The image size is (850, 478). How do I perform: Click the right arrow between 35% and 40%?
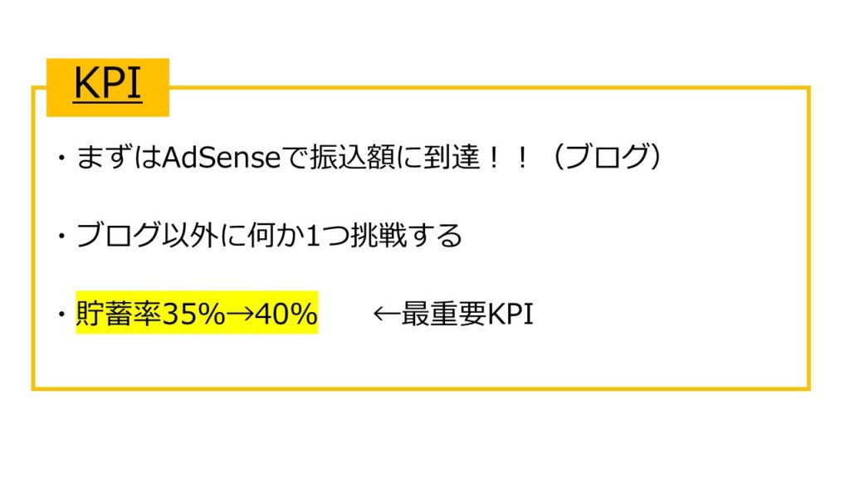(240, 315)
